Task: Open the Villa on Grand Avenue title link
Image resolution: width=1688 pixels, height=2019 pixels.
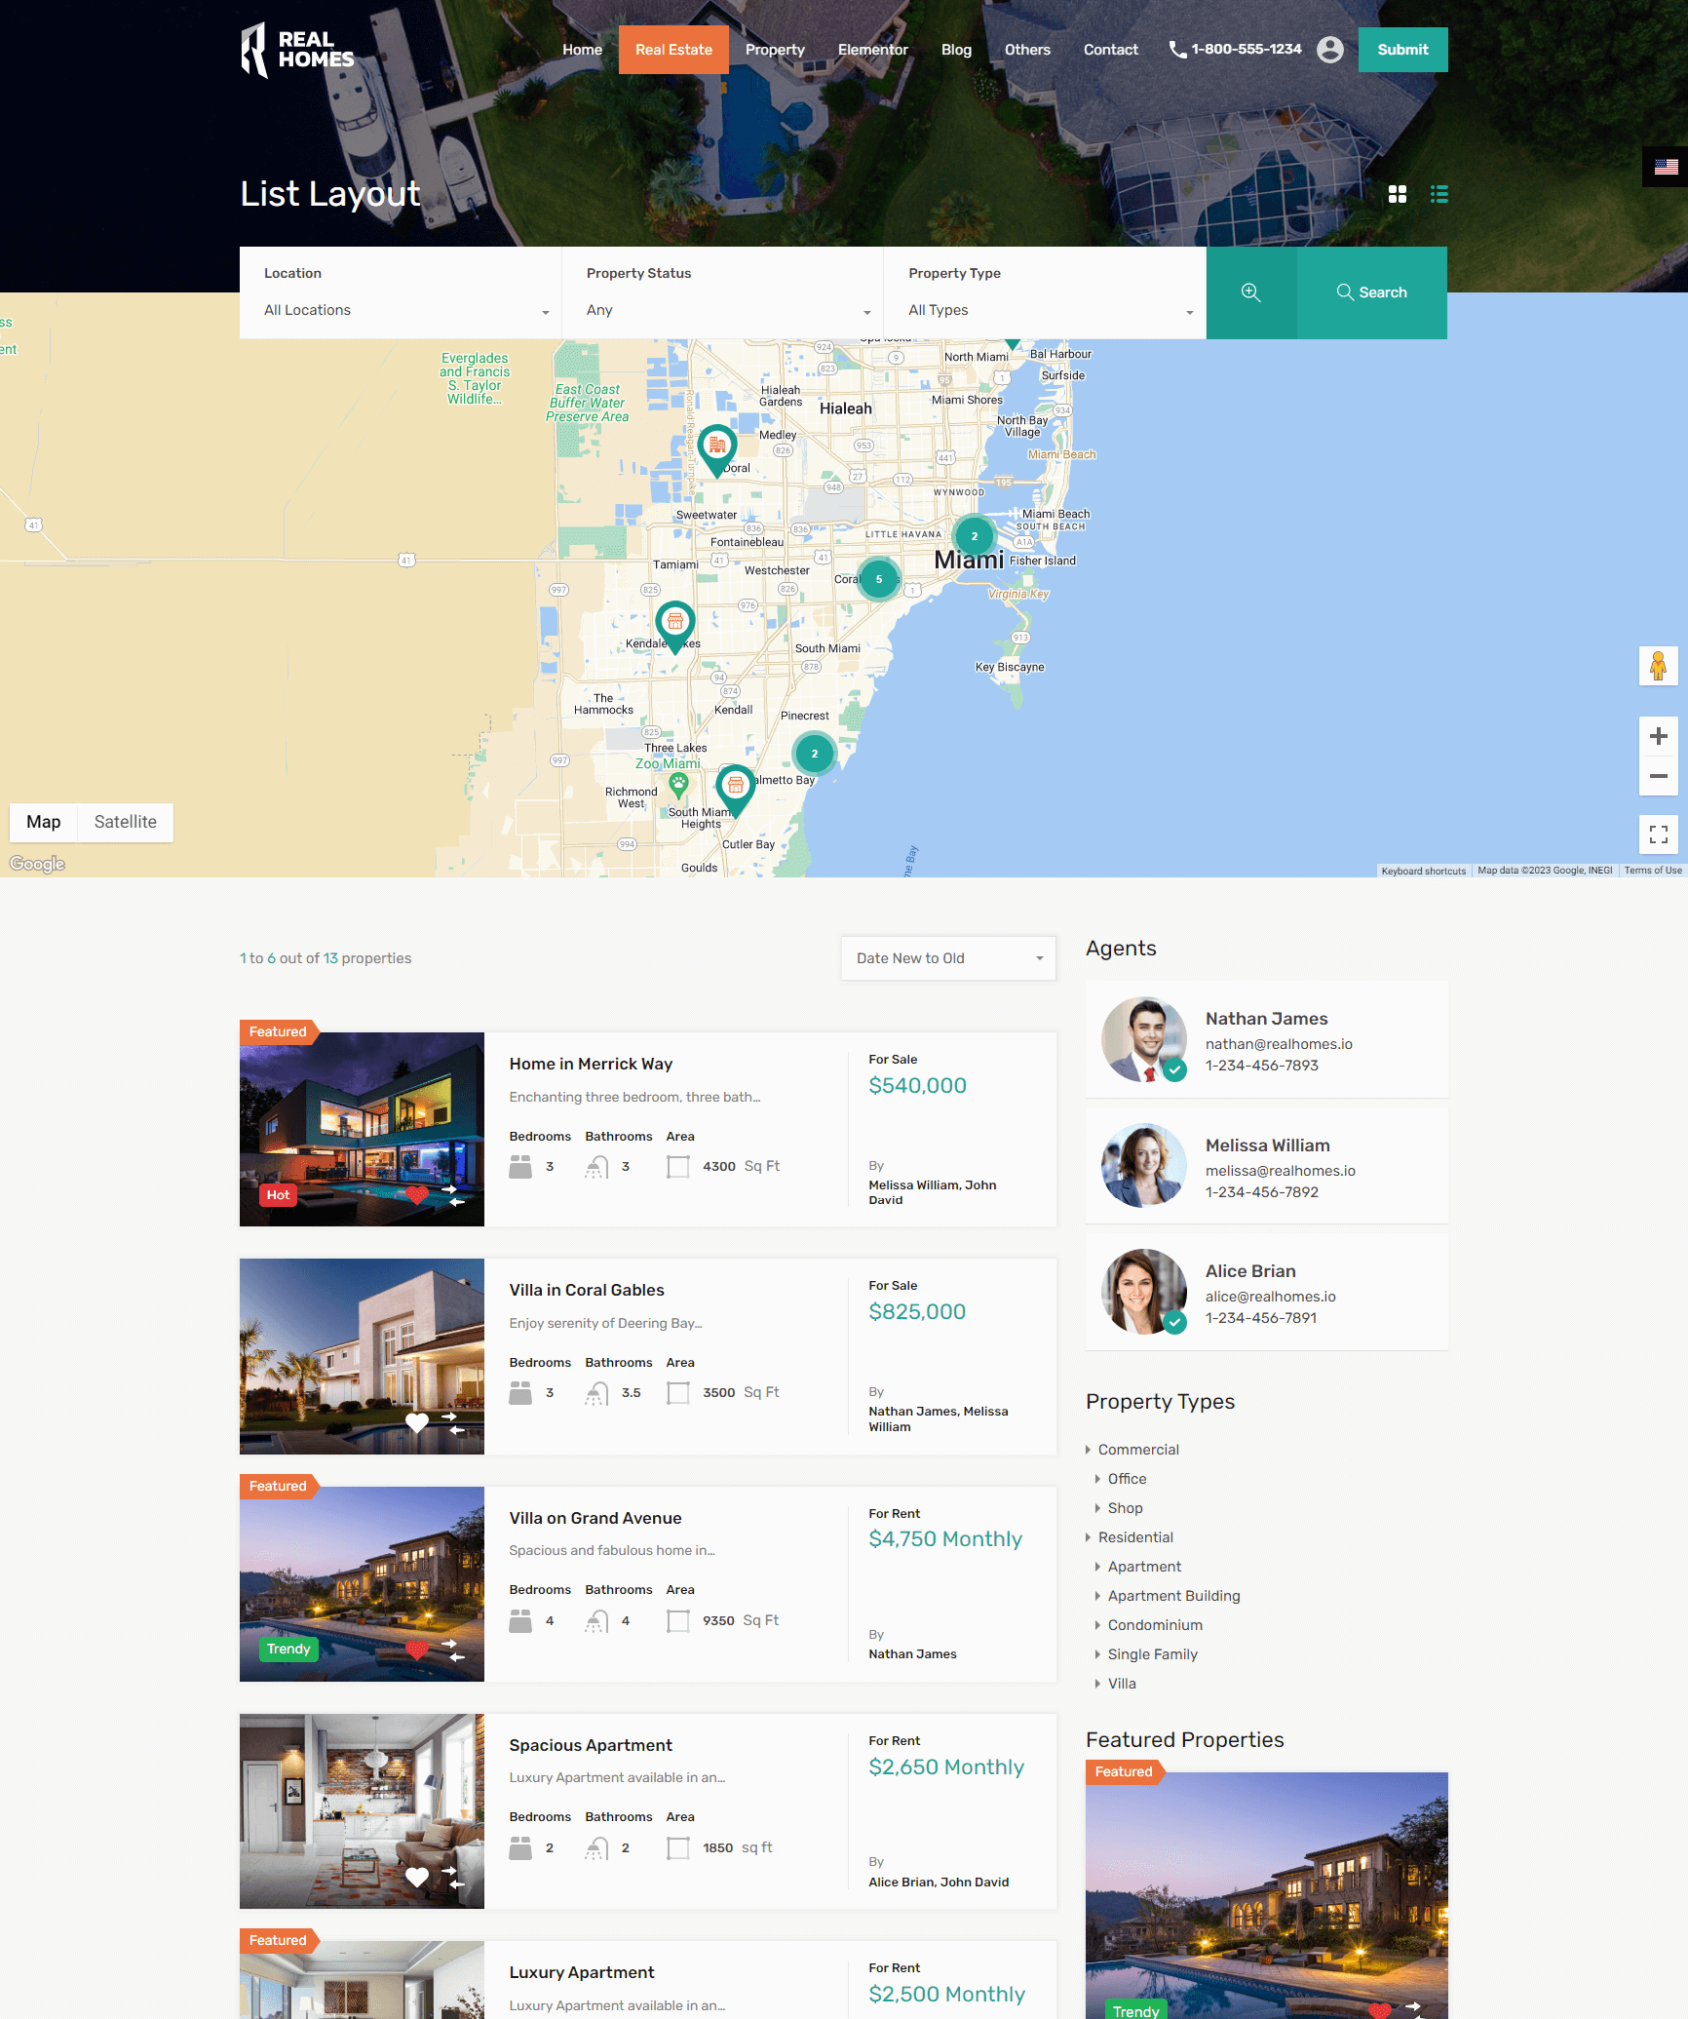Action: pyautogui.click(x=595, y=1518)
